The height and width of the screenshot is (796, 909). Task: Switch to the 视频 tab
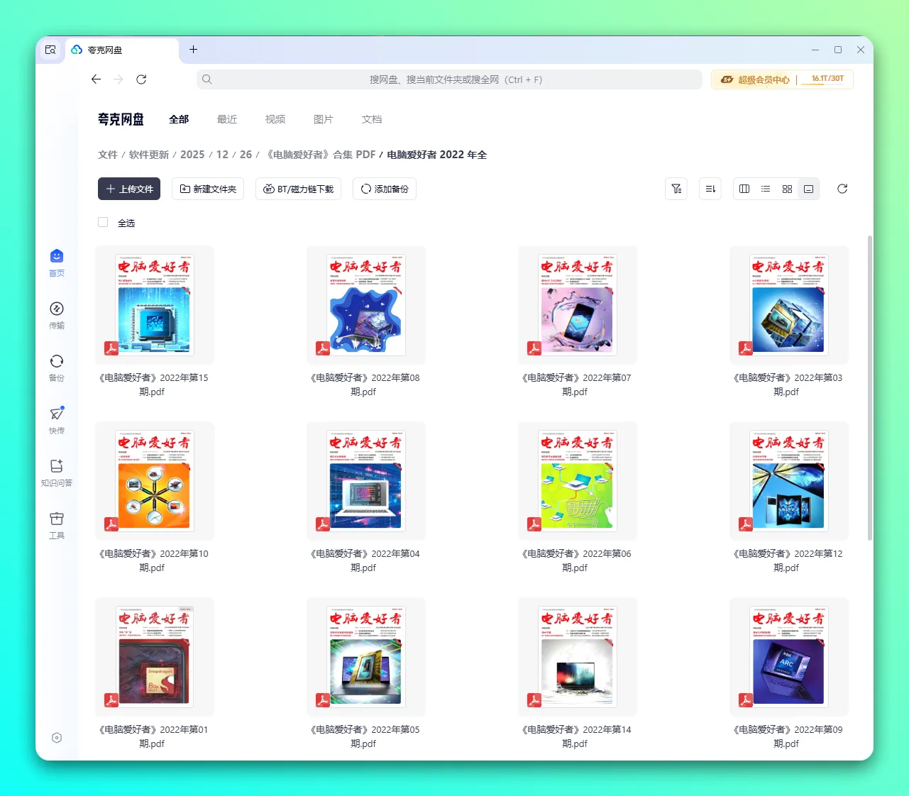point(275,119)
